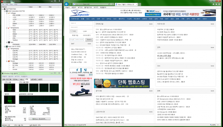Go back with the Internet Explorer back arrow
This screenshot has width=223, height=127.
pyautogui.click(x=67, y=4)
